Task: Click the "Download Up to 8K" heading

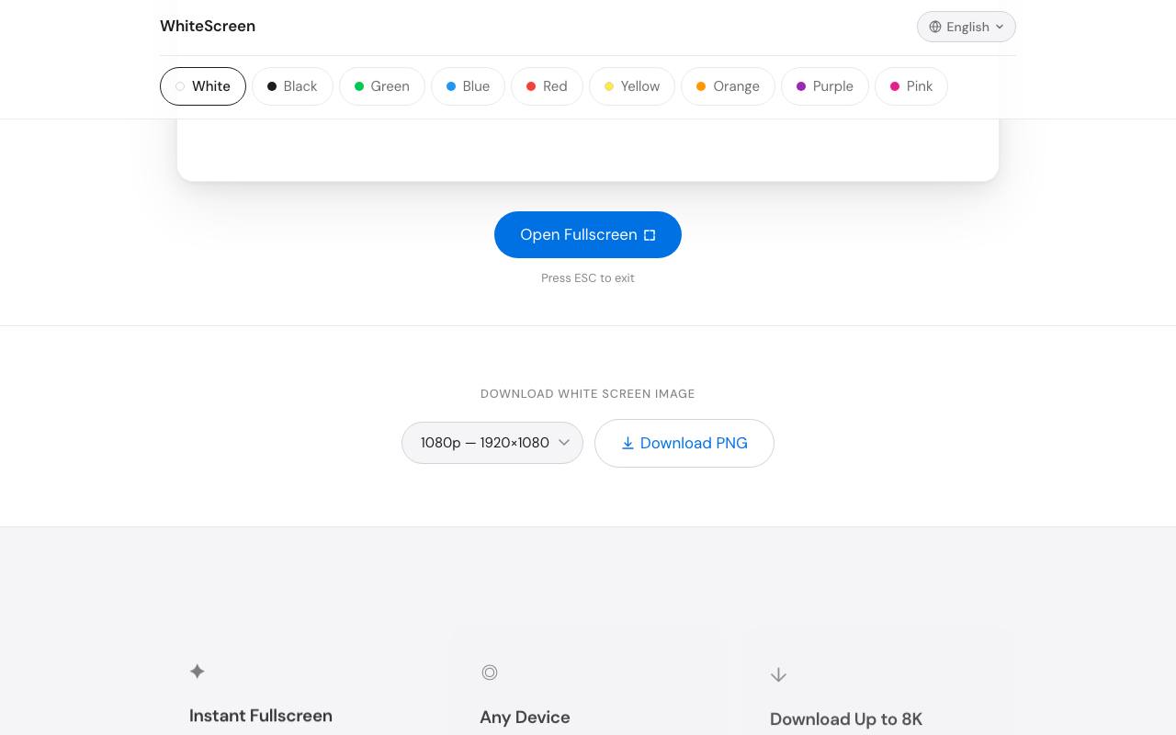Action: click(846, 719)
